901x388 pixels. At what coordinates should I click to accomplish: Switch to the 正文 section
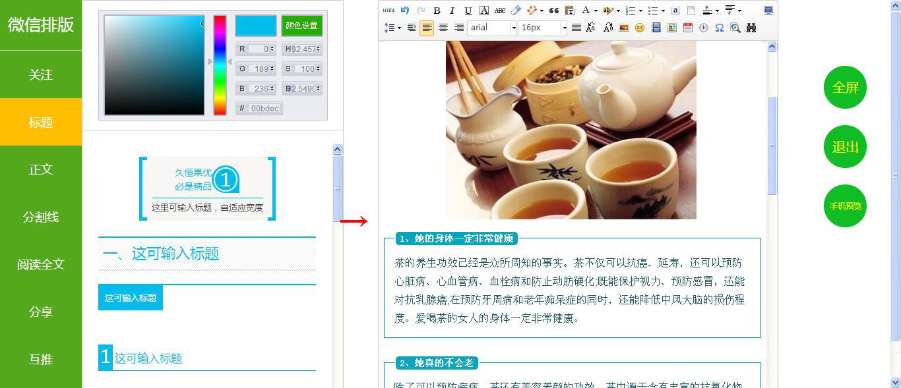point(41,169)
